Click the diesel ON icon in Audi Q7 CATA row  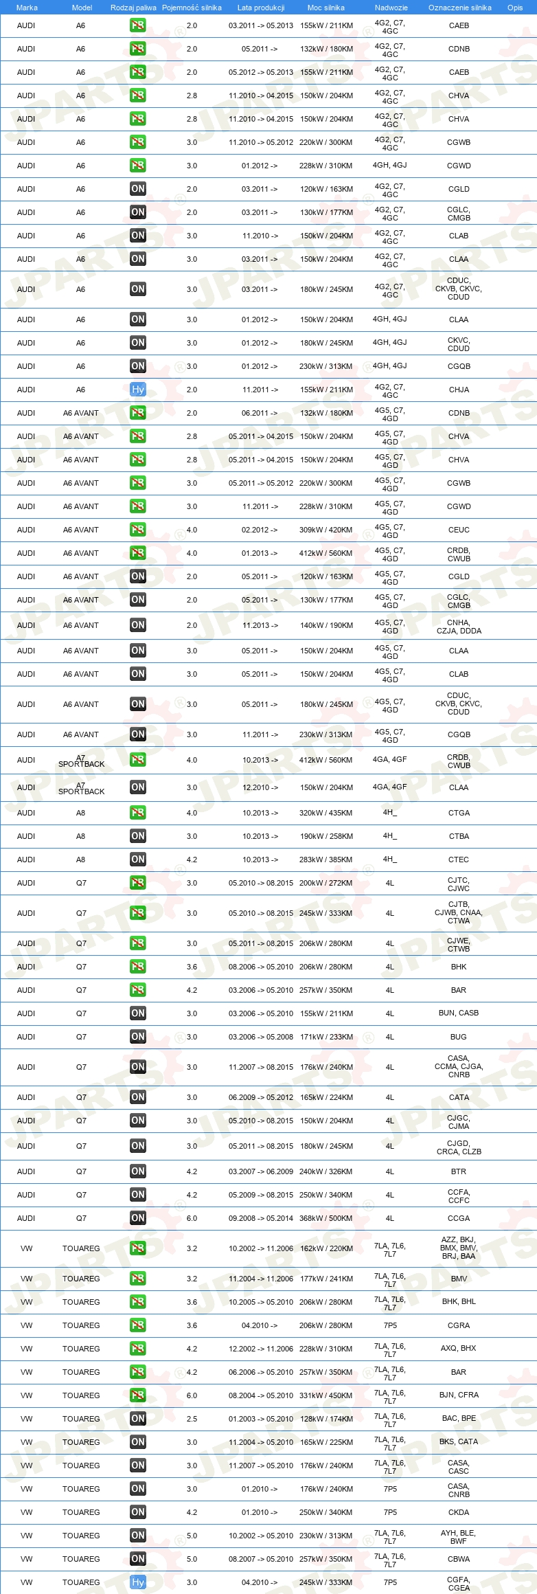138,1097
